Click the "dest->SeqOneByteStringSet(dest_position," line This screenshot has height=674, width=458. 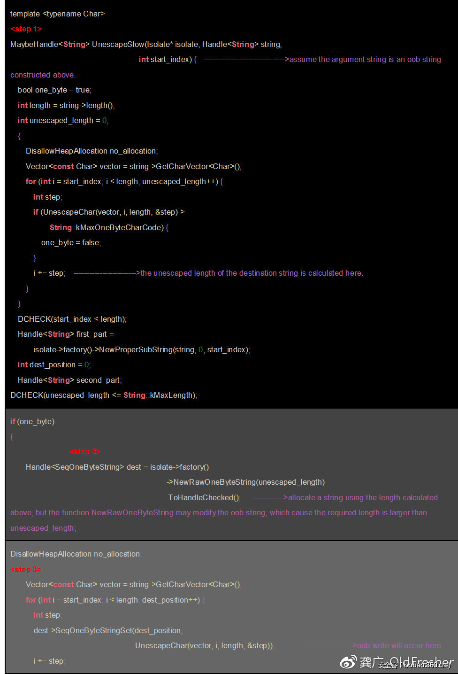[x=108, y=631]
